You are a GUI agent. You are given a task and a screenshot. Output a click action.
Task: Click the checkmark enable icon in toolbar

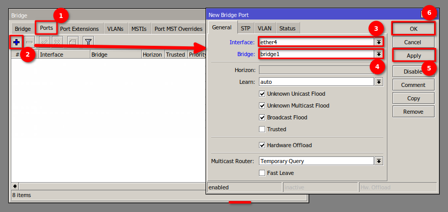point(44,42)
